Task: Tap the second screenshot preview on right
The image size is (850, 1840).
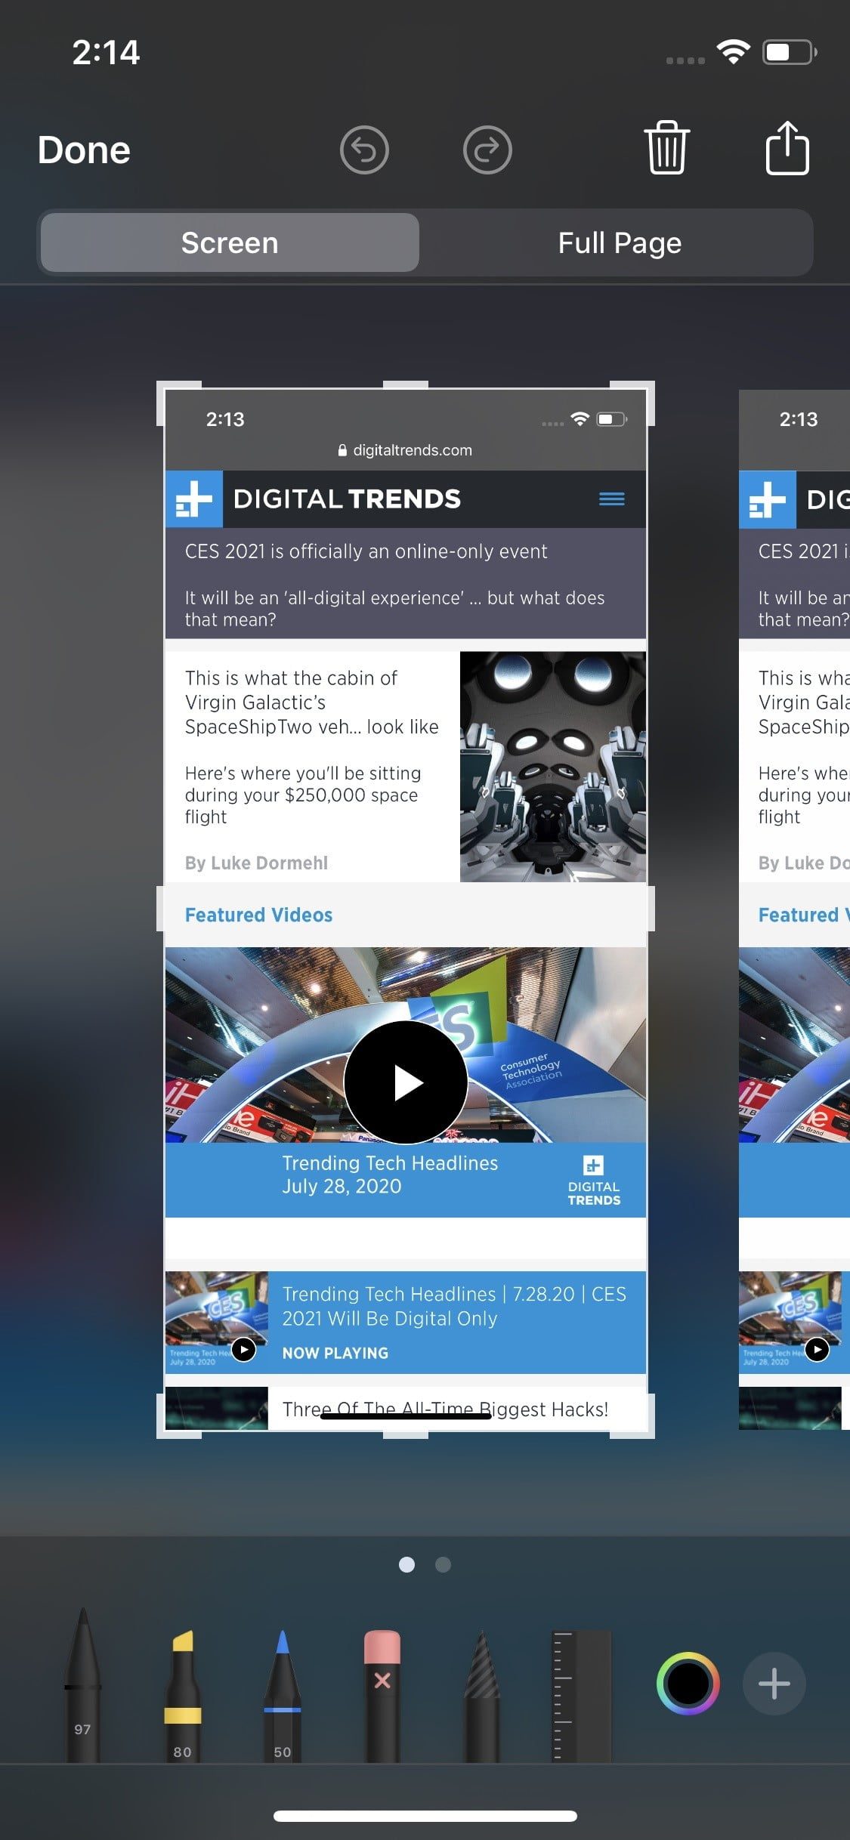Action: point(794,906)
